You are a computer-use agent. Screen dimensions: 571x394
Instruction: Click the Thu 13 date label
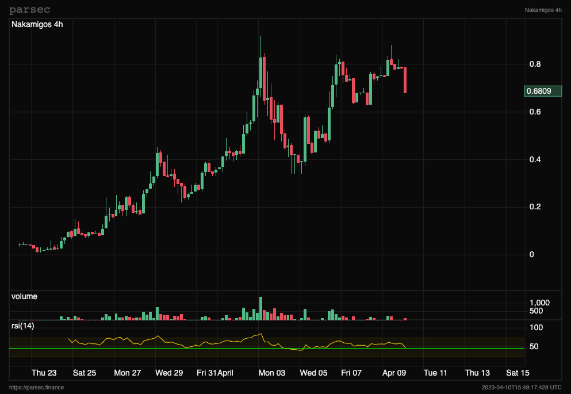pos(477,373)
